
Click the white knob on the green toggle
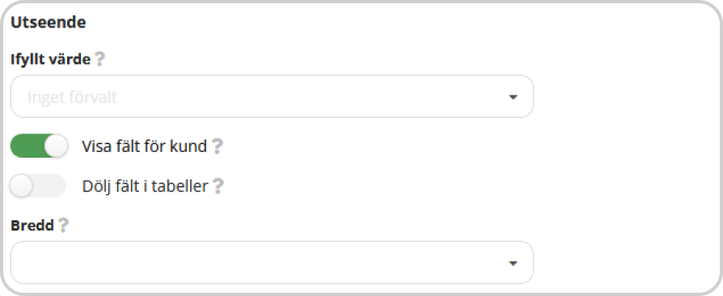pyautogui.click(x=56, y=146)
